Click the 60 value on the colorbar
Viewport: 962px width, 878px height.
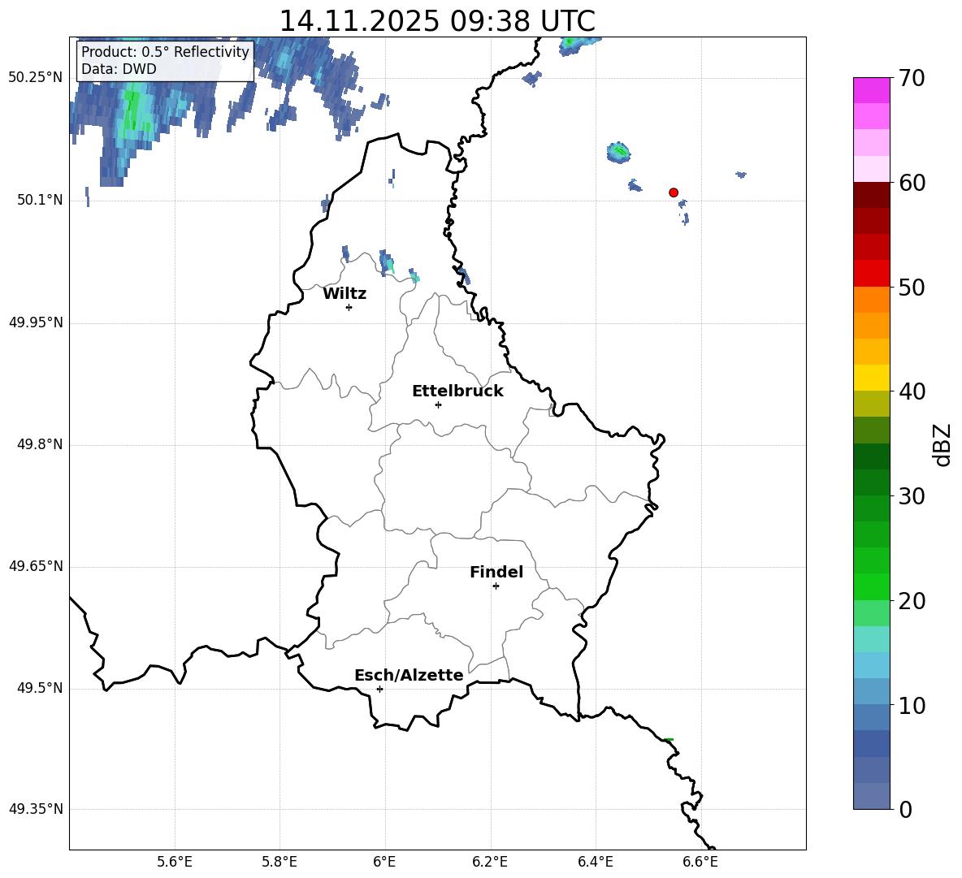912,183
